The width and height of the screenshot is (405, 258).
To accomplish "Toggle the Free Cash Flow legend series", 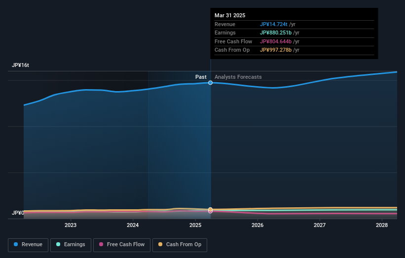I will click(122, 245).
